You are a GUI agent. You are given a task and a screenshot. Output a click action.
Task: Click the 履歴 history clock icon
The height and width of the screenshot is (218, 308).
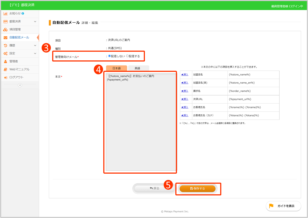[x=5, y=45]
